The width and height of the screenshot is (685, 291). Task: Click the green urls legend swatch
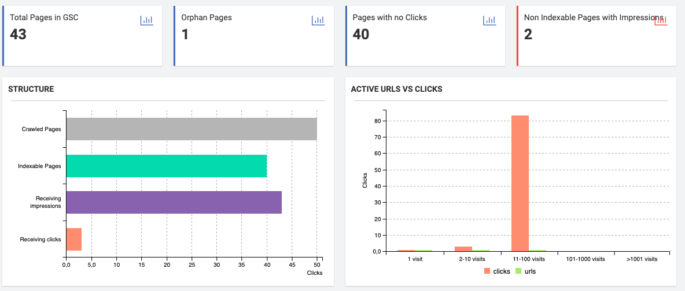pos(519,271)
